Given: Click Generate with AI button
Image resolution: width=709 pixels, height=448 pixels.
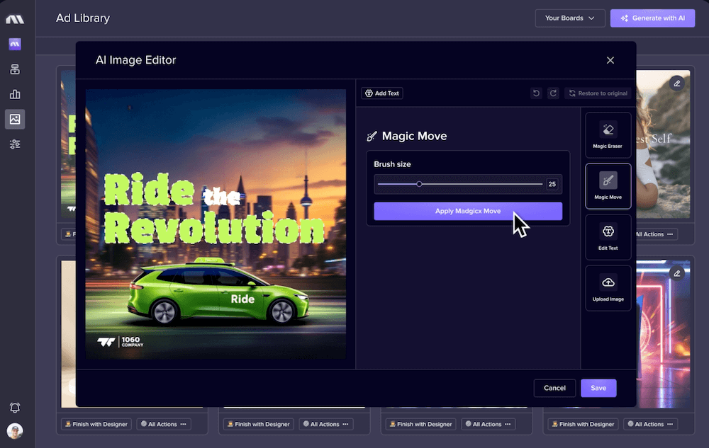Looking at the screenshot, I should (652, 18).
